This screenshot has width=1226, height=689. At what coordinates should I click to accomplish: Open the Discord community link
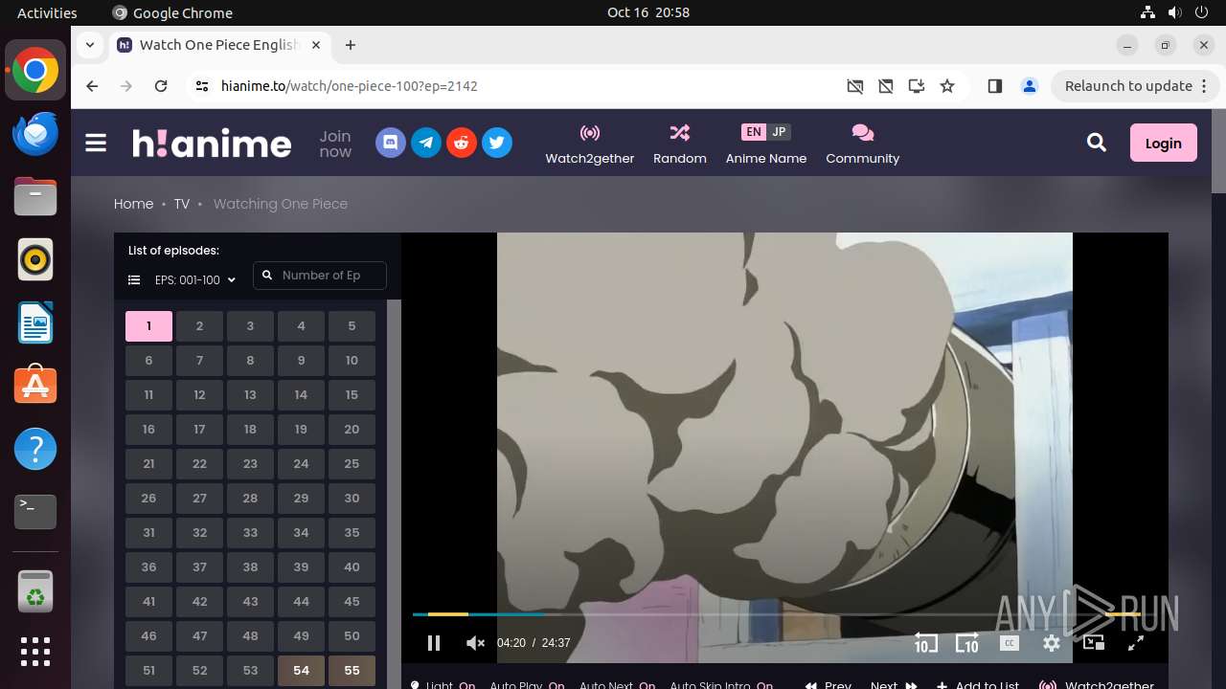point(391,144)
